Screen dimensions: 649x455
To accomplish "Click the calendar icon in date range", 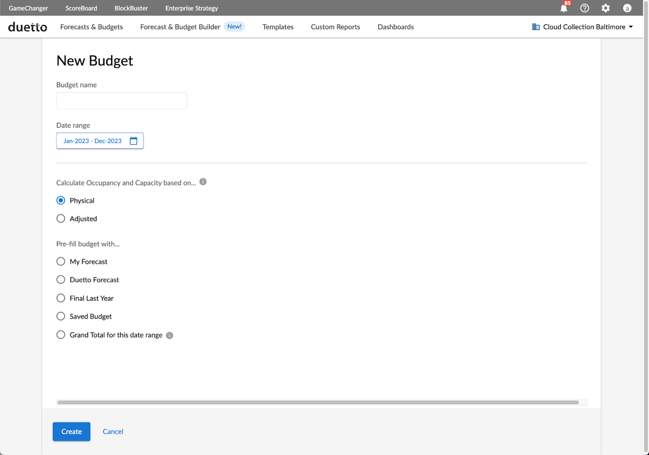I will click(134, 141).
